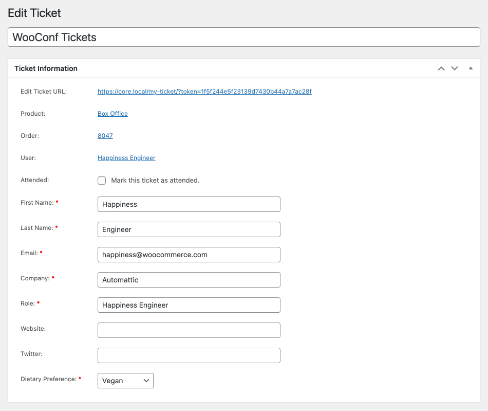Open the Edit Ticket URL link
The height and width of the screenshot is (411, 488).
point(204,92)
